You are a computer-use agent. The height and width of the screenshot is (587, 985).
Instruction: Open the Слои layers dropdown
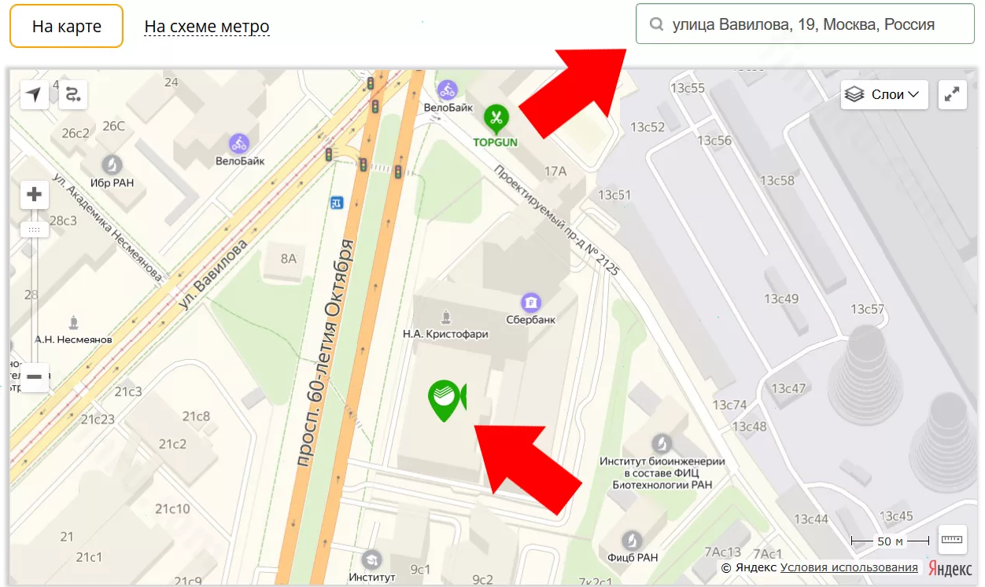[x=884, y=94]
